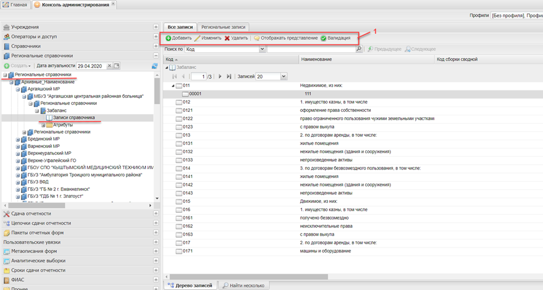Click the Изменить pencil icon
The height and width of the screenshot is (290, 543).
197,38
